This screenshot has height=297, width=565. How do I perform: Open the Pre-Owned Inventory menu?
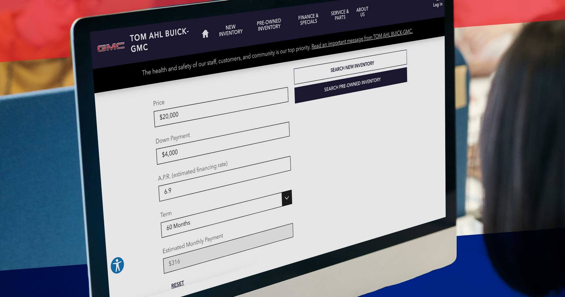pyautogui.click(x=269, y=25)
